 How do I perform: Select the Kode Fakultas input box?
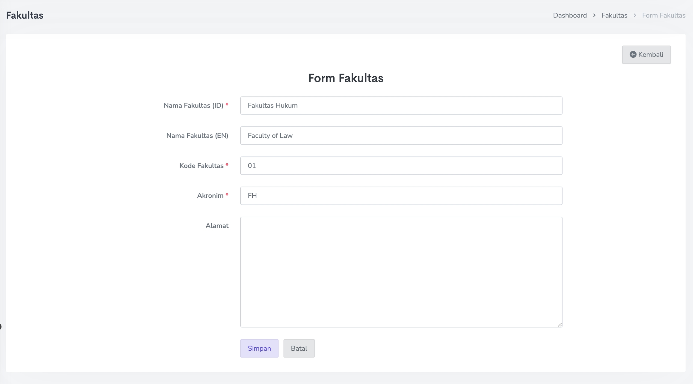(x=401, y=166)
